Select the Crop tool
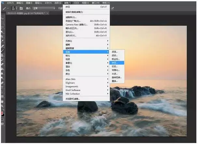198x144 pixels. coord(2,36)
